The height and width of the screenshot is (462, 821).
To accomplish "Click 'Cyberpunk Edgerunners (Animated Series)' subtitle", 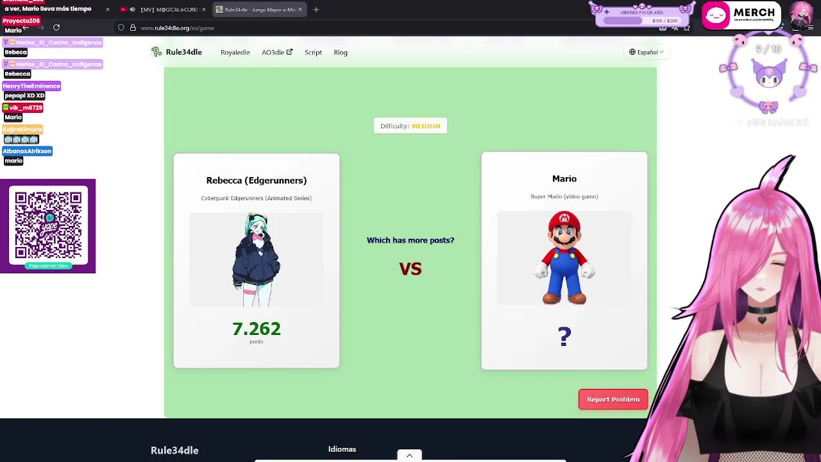I will pyautogui.click(x=257, y=198).
